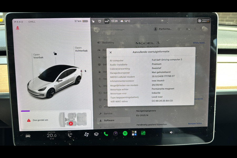Image resolution: width=237 pixels, height=158 pixels.
Task: Open the lower Release notes link
Action: pyautogui.click(x=195, y=124)
